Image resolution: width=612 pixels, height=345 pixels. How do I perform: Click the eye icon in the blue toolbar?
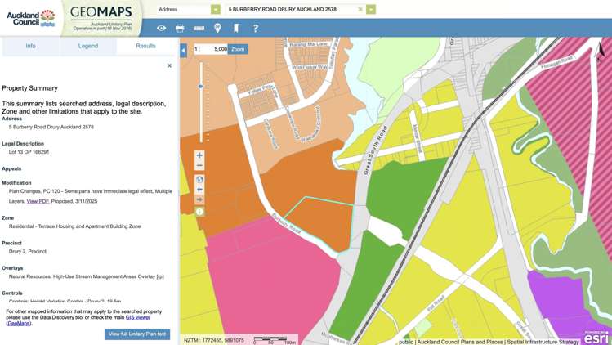pos(161,28)
